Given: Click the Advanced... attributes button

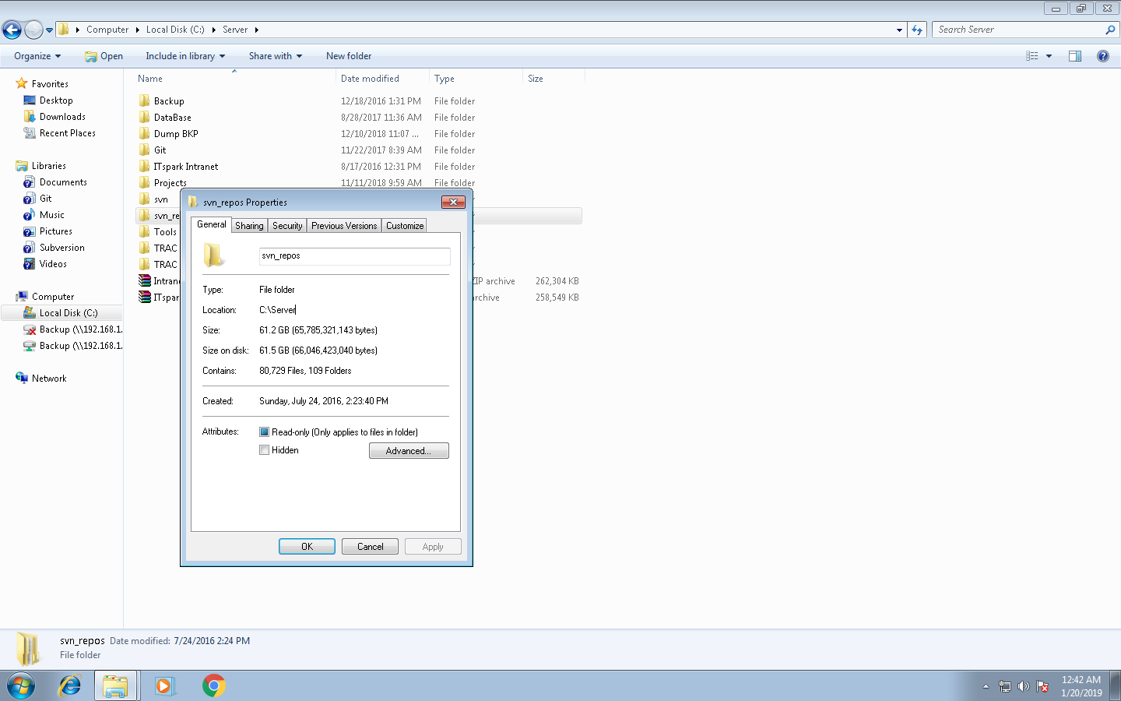Looking at the screenshot, I should [x=409, y=451].
